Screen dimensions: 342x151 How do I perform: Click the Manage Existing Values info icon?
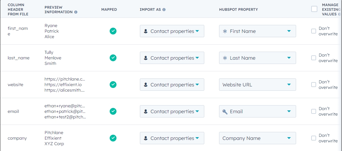pos(339,14)
